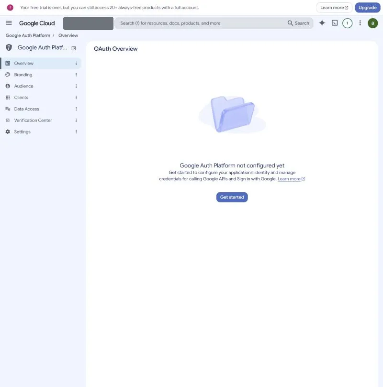Click the Google Auth Platf... sidebar title
Image resolution: width=383 pixels, height=387 pixels.
[x=42, y=47]
